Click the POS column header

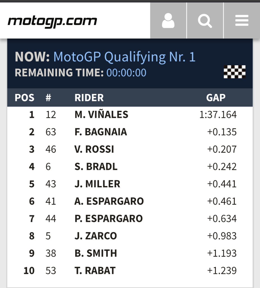tap(24, 98)
